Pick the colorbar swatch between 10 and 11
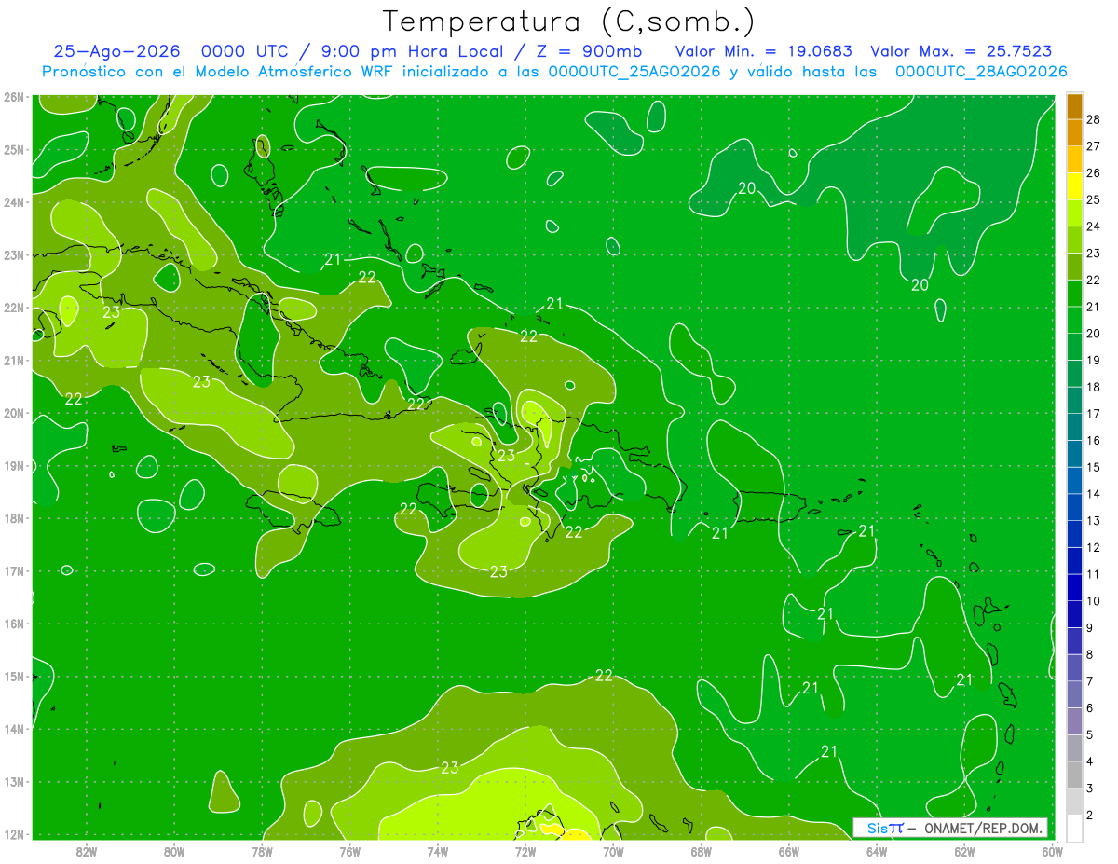Screen dimensions: 1118x864 click(x=1074, y=587)
